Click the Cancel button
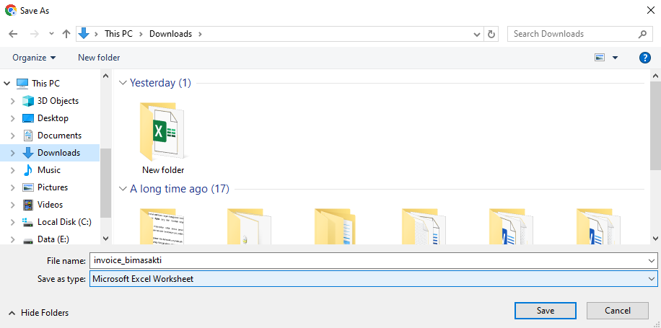661x328 pixels. click(617, 310)
